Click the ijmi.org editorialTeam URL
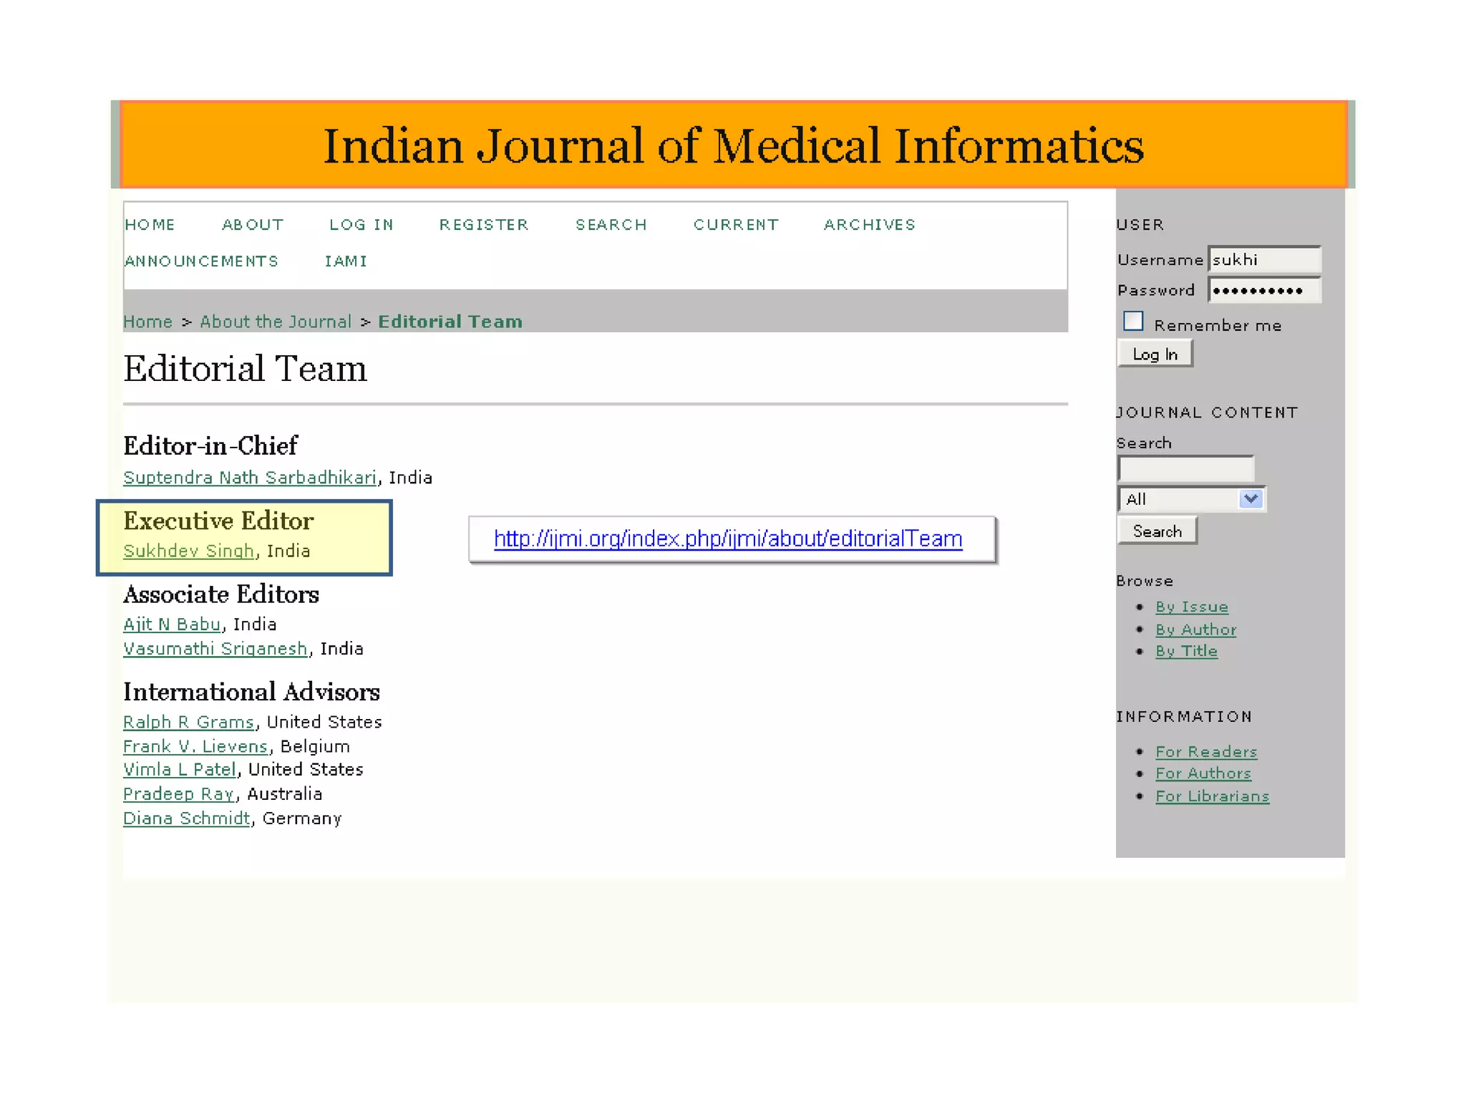The height and width of the screenshot is (1100, 1466). click(x=727, y=539)
